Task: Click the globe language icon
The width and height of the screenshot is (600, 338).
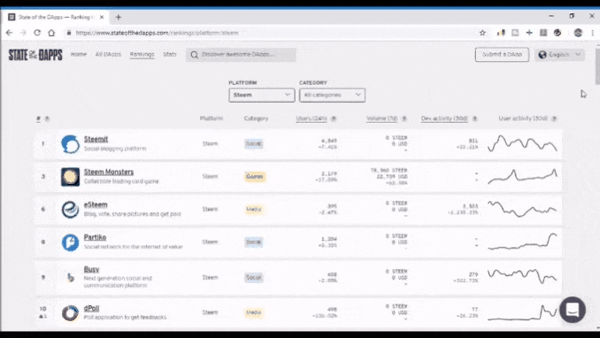Action: pyautogui.click(x=542, y=55)
